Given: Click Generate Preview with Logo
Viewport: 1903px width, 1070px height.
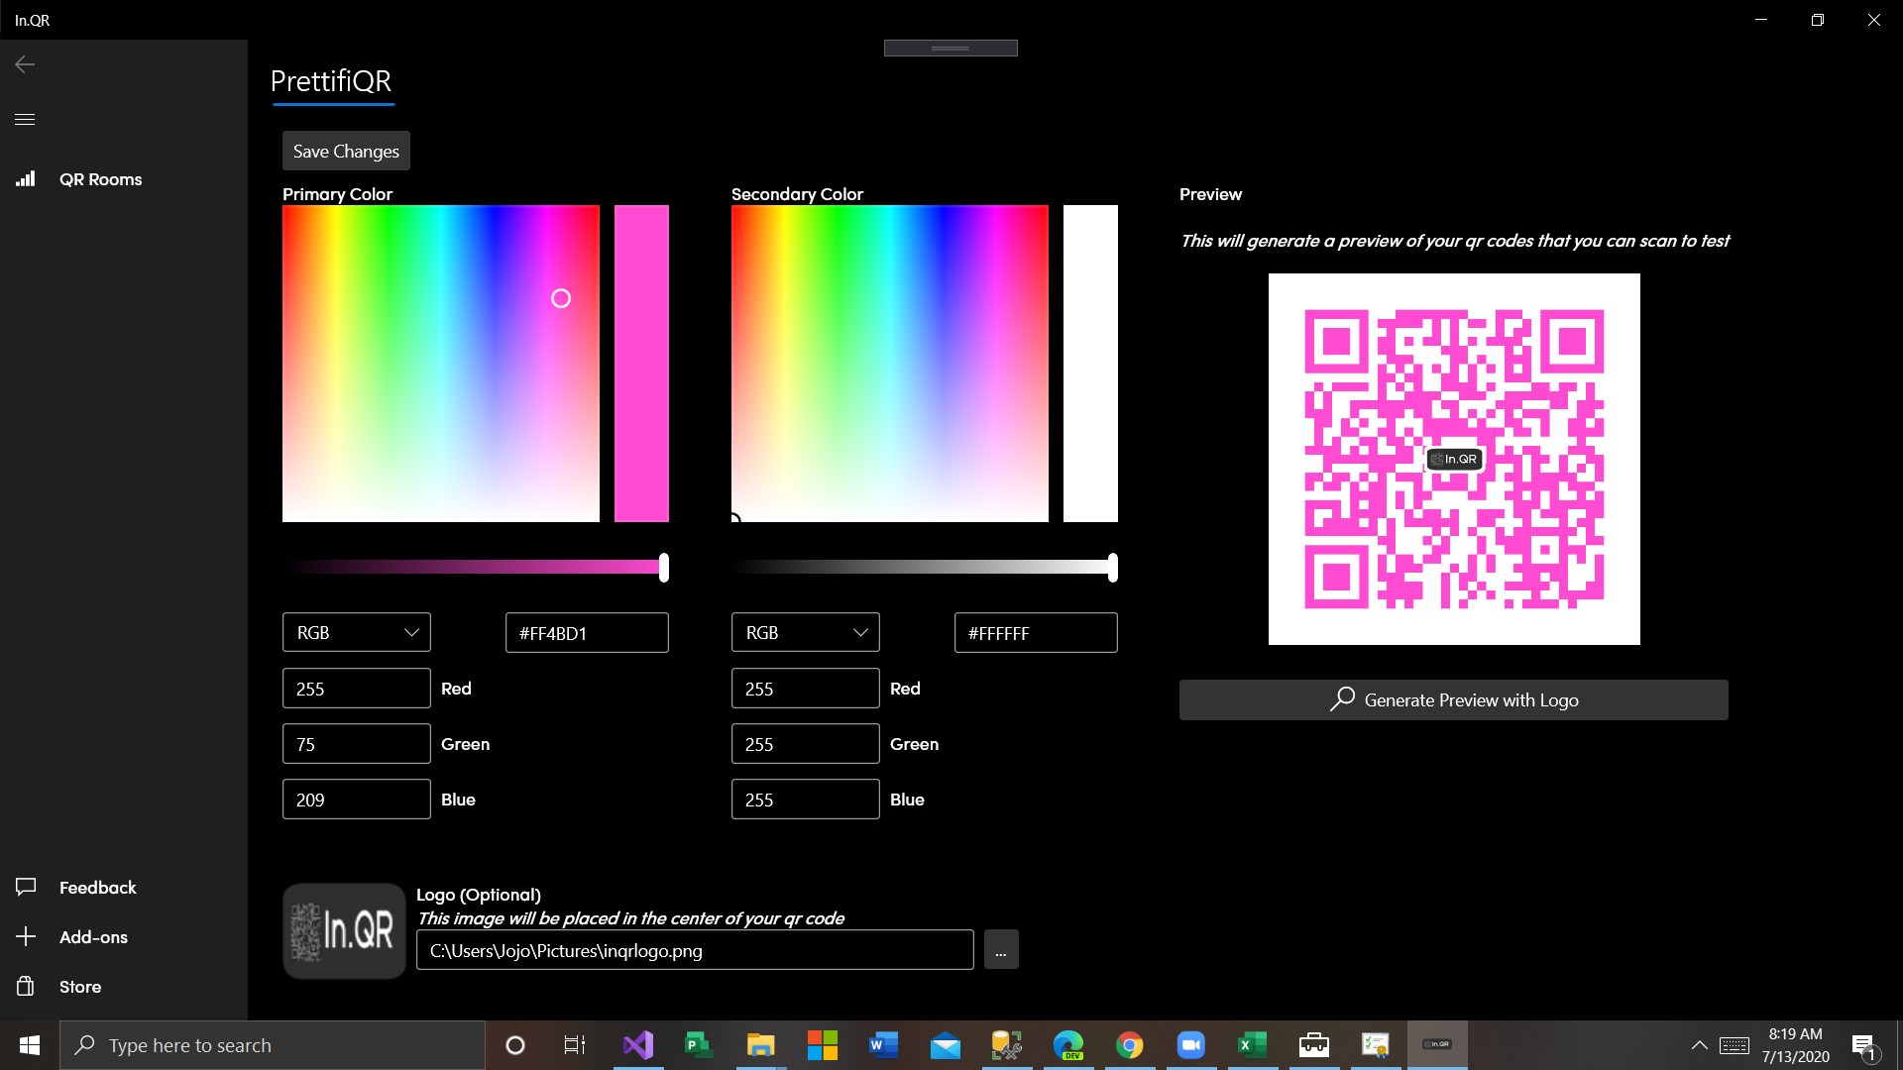Looking at the screenshot, I should [1453, 699].
